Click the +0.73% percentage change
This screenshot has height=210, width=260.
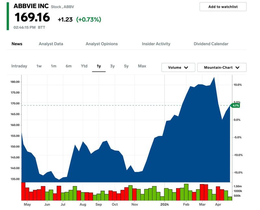(x=88, y=19)
